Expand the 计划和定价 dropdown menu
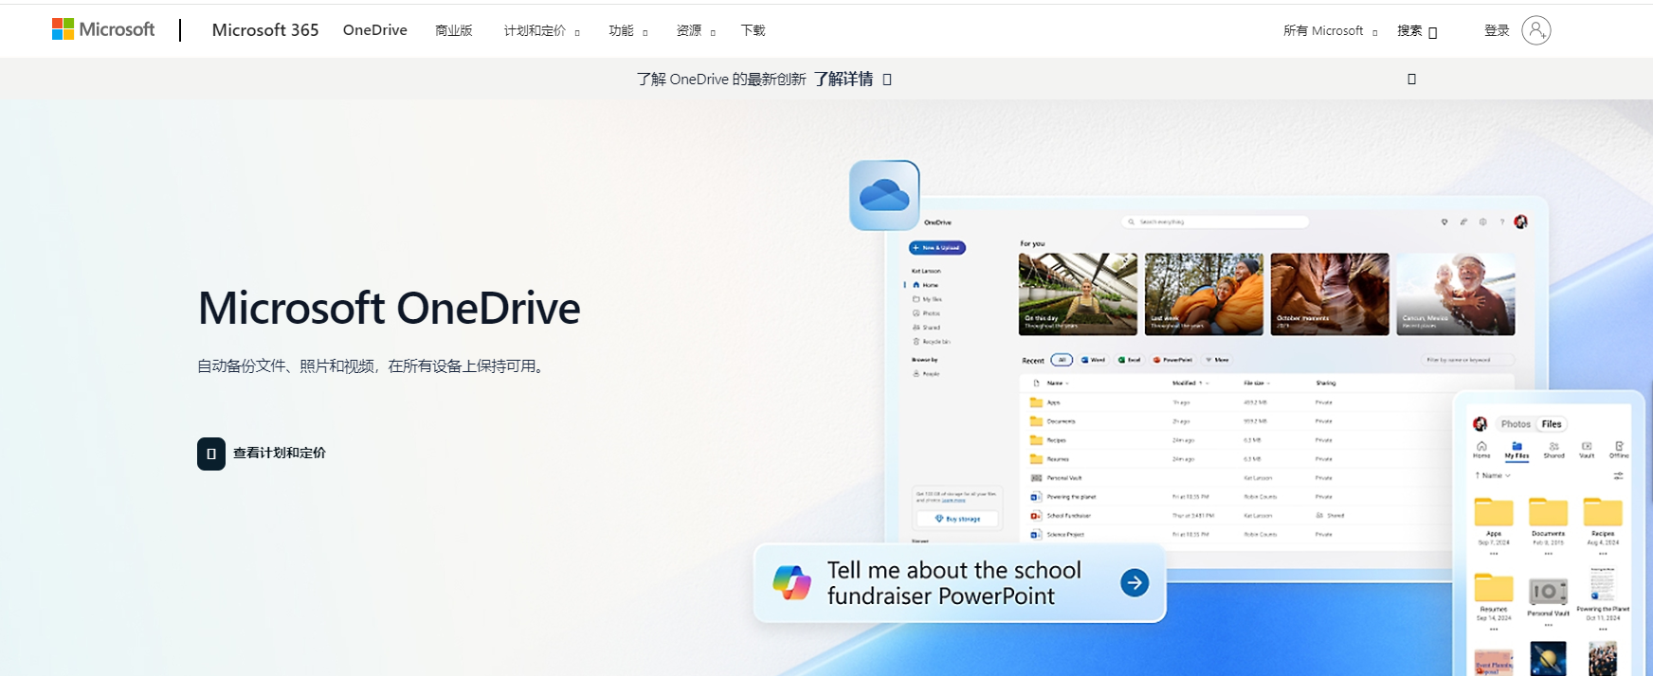Image resolution: width=1653 pixels, height=676 pixels. point(542,30)
